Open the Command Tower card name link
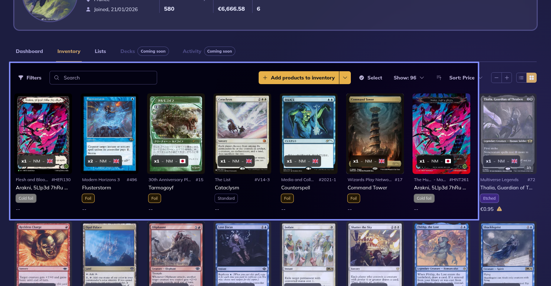The height and width of the screenshot is (286, 551). coord(367,188)
